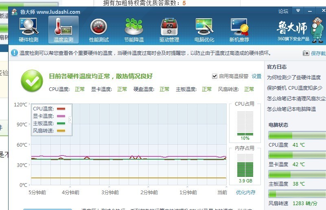
Task: Click the 5分钟前 time axis label
Action: (x=37, y=193)
